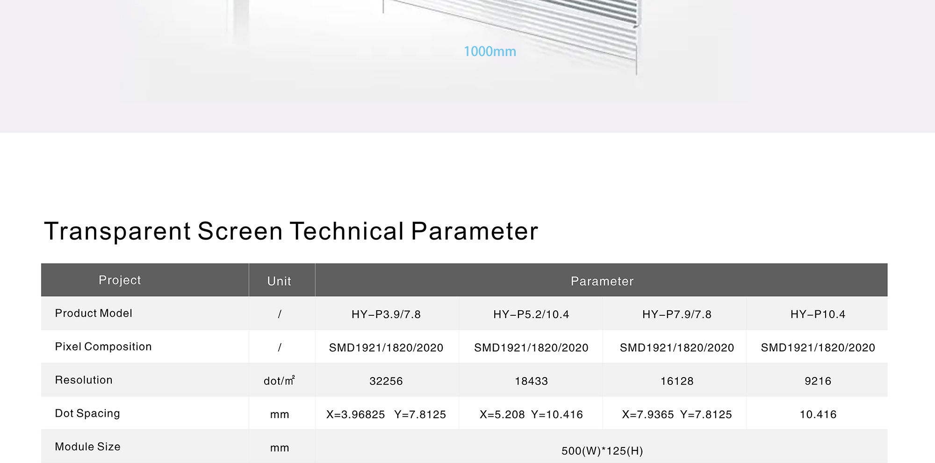Click the Pixel Composition row label

(x=103, y=347)
